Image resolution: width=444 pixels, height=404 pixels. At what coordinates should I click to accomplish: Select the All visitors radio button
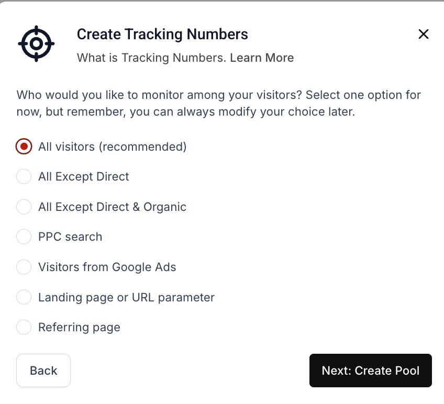tap(24, 147)
